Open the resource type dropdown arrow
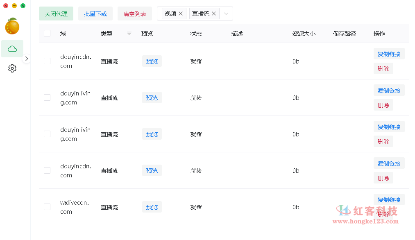This screenshot has height=240, width=415. click(x=226, y=14)
